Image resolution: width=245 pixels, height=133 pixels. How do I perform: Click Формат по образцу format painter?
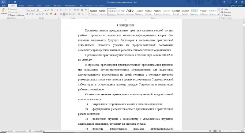(16, 15)
